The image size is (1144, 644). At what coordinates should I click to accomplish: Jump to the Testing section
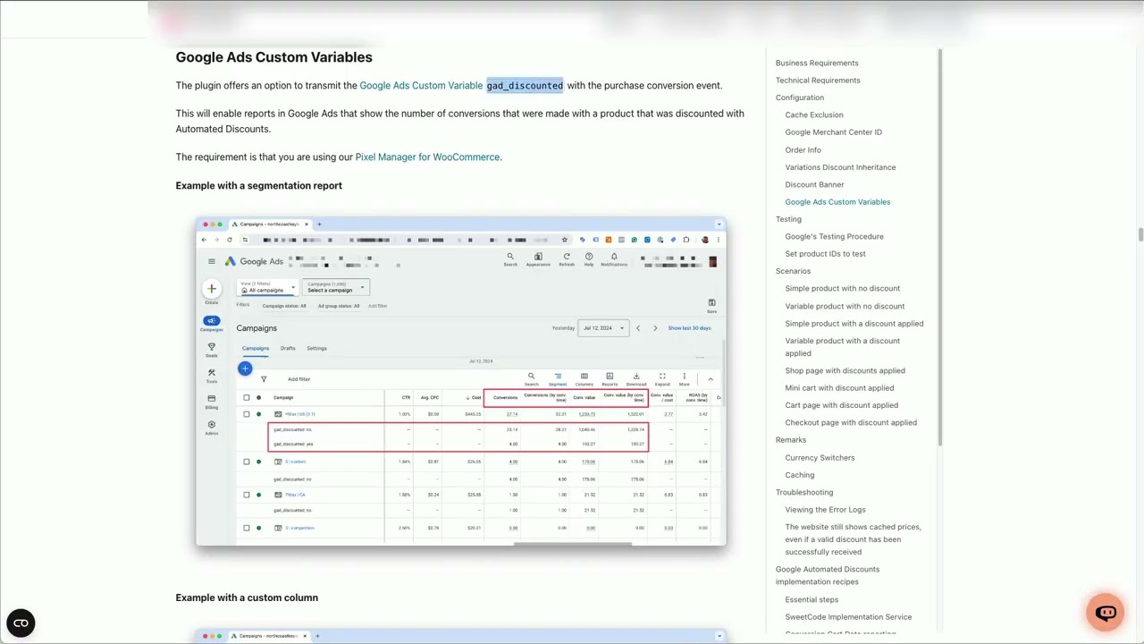788,219
